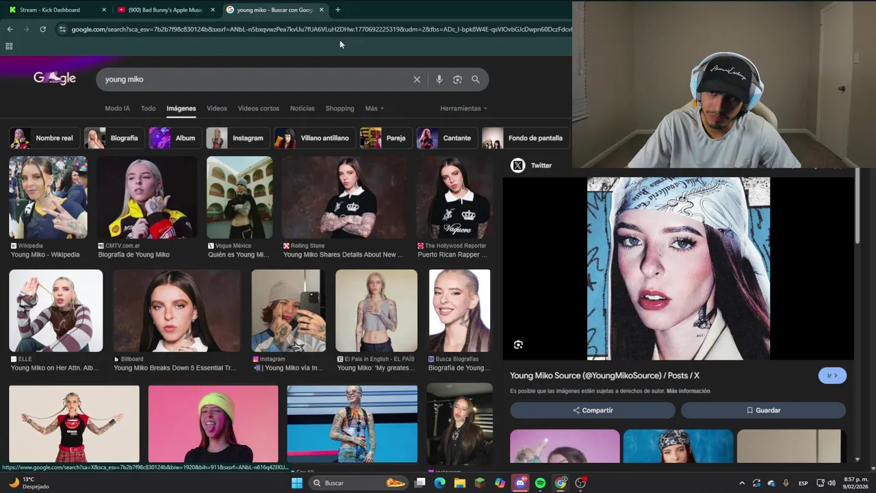Open the microphone tray icon
The image size is (876, 493).
pos(786,483)
